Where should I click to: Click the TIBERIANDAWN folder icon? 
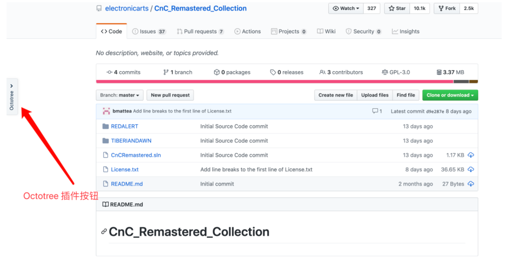point(106,141)
